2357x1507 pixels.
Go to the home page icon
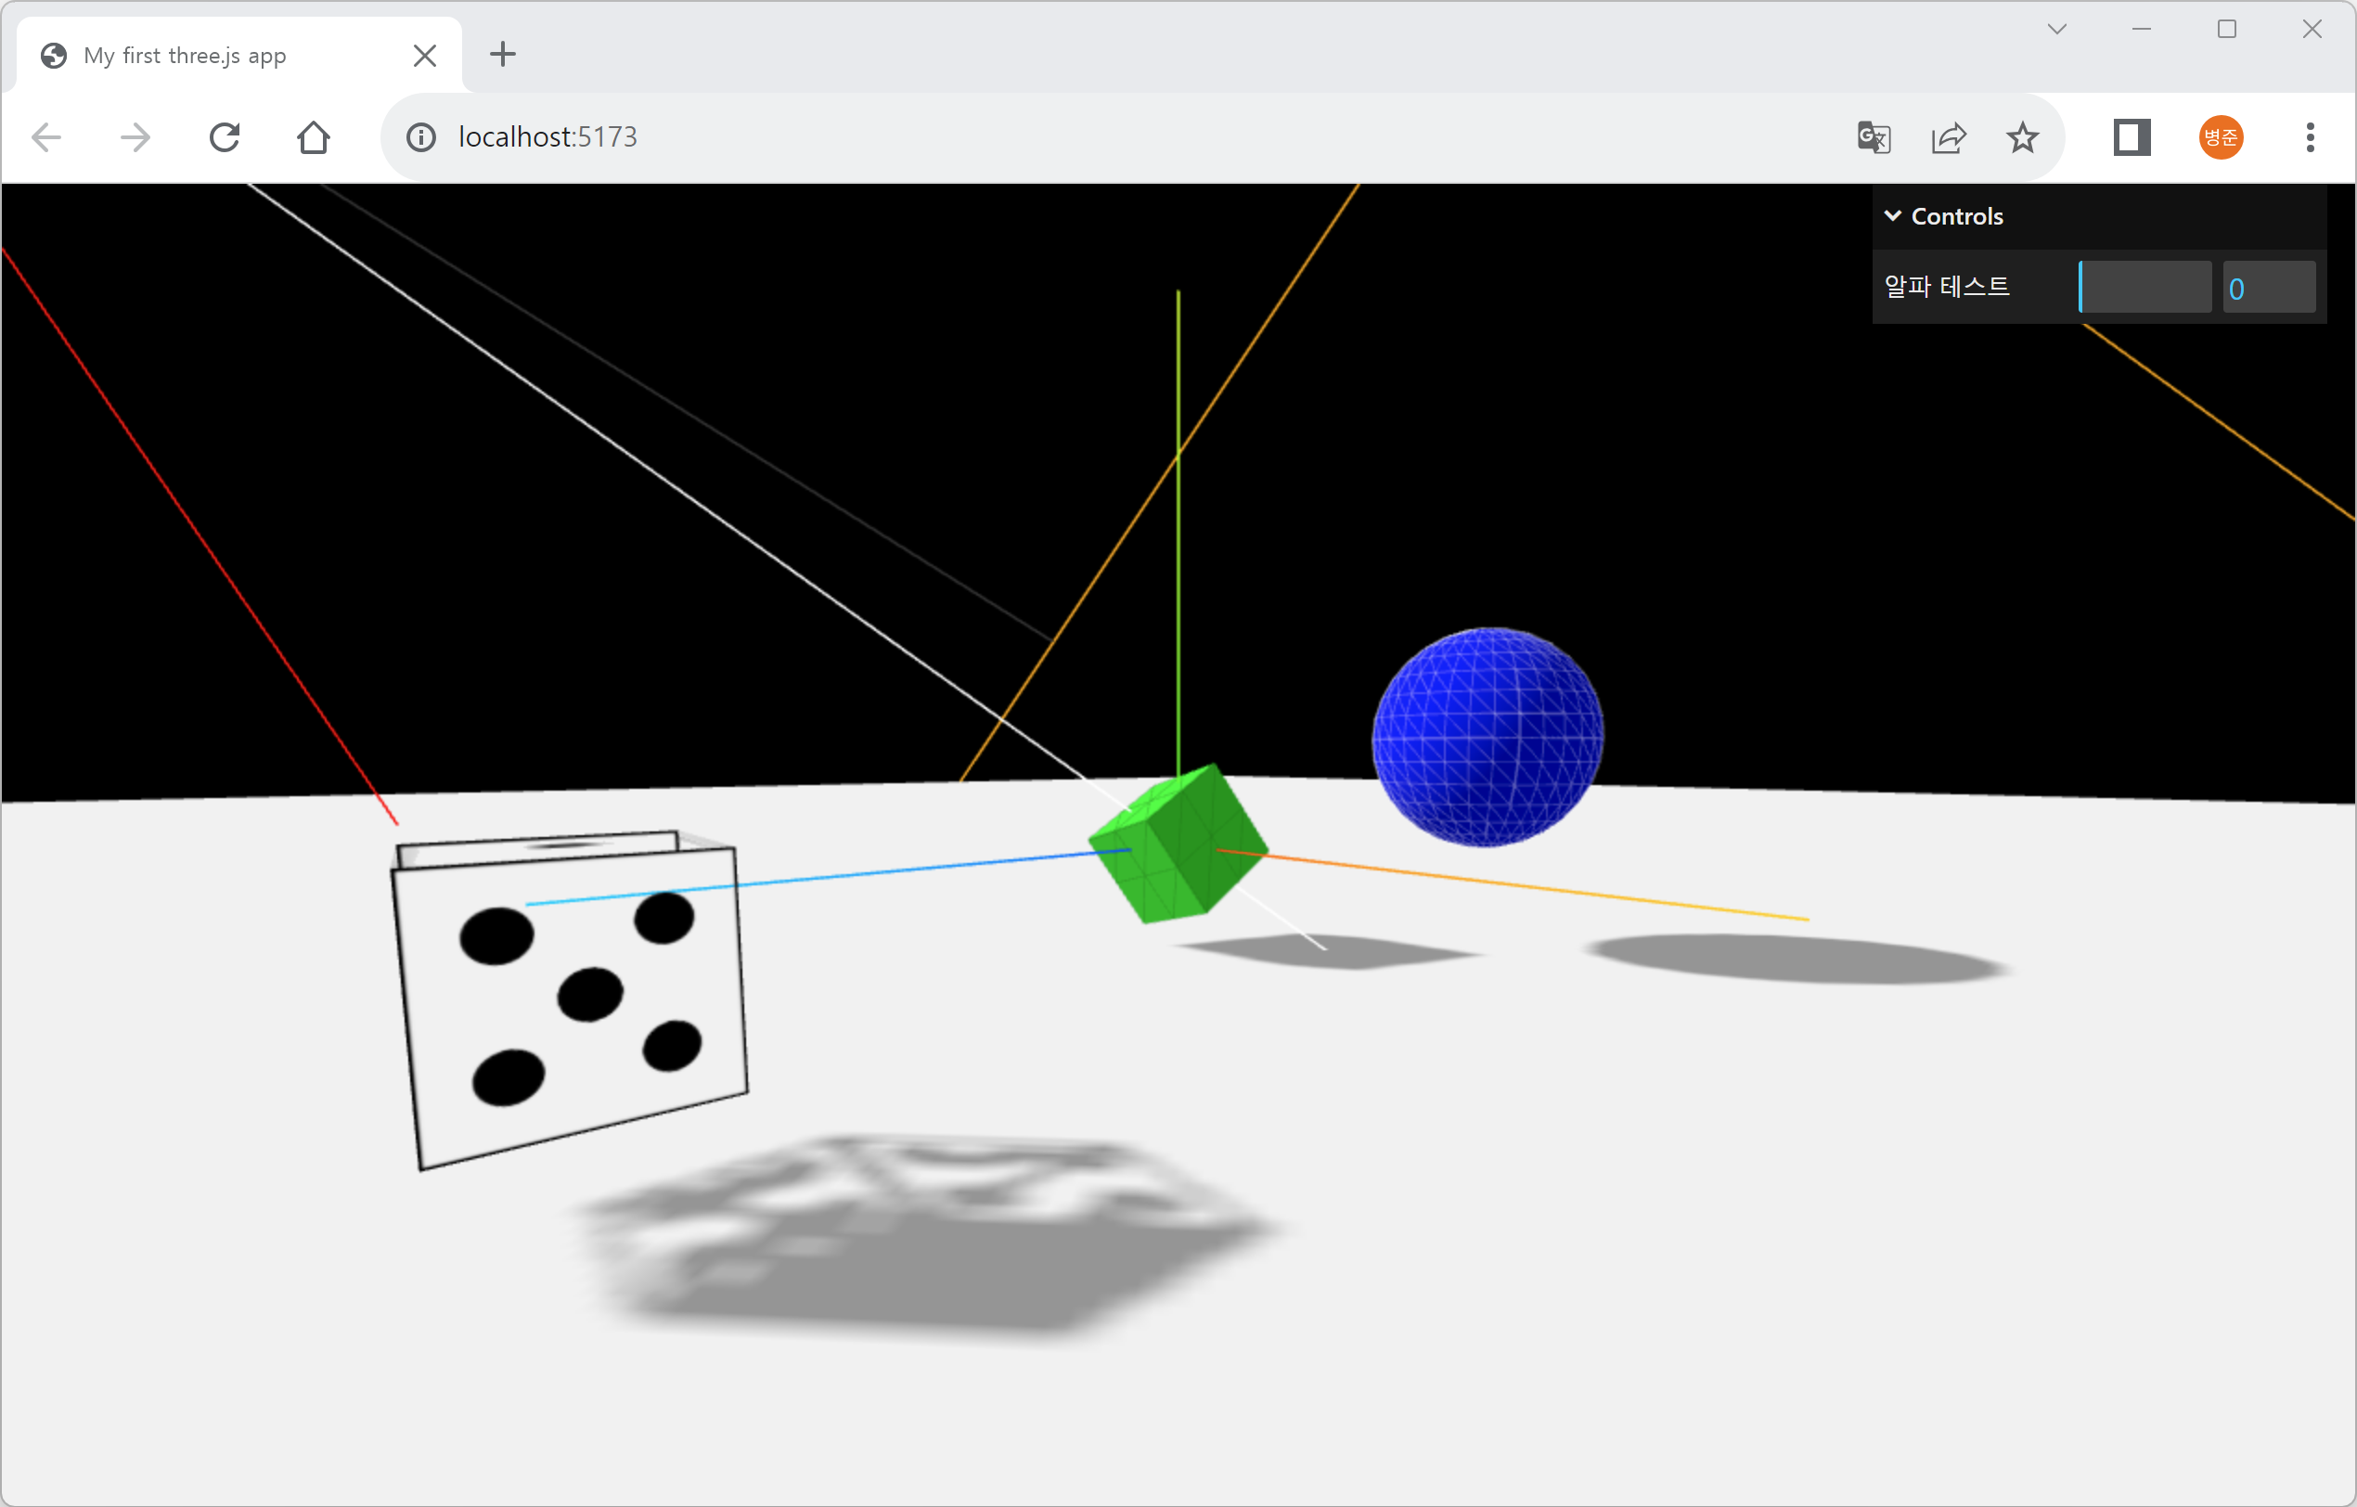[x=314, y=137]
